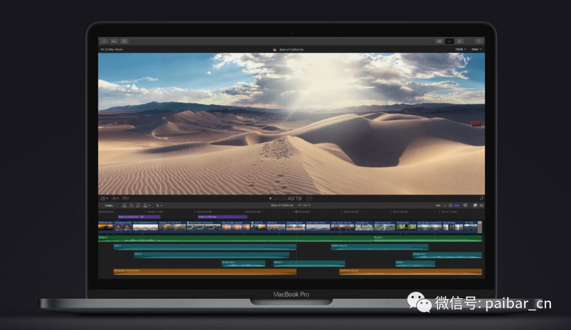Click the background tasks indicator icon
The height and width of the screenshot is (330, 571).
tap(124, 41)
